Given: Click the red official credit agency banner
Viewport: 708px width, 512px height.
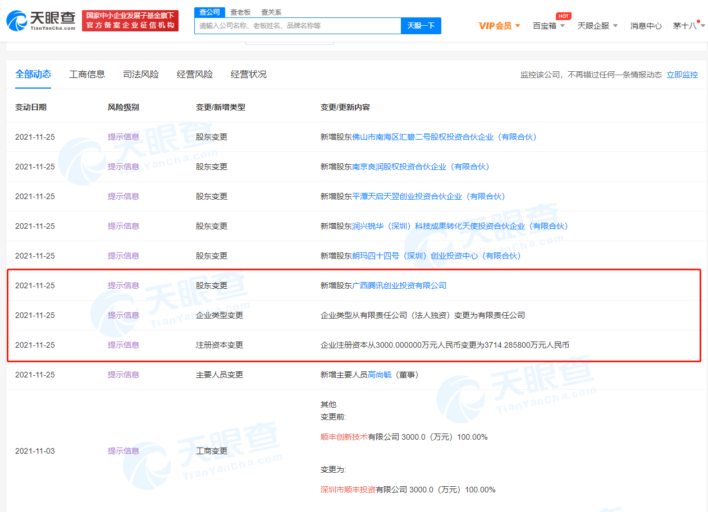Looking at the screenshot, I should tap(130, 21).
